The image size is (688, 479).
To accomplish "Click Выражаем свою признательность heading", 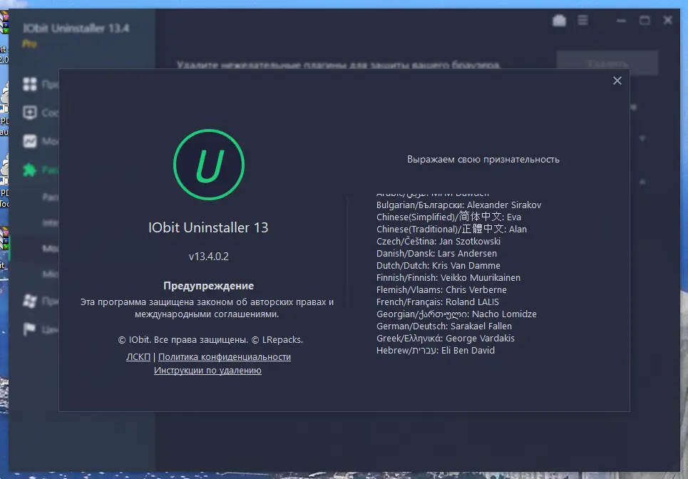I will coord(483,159).
